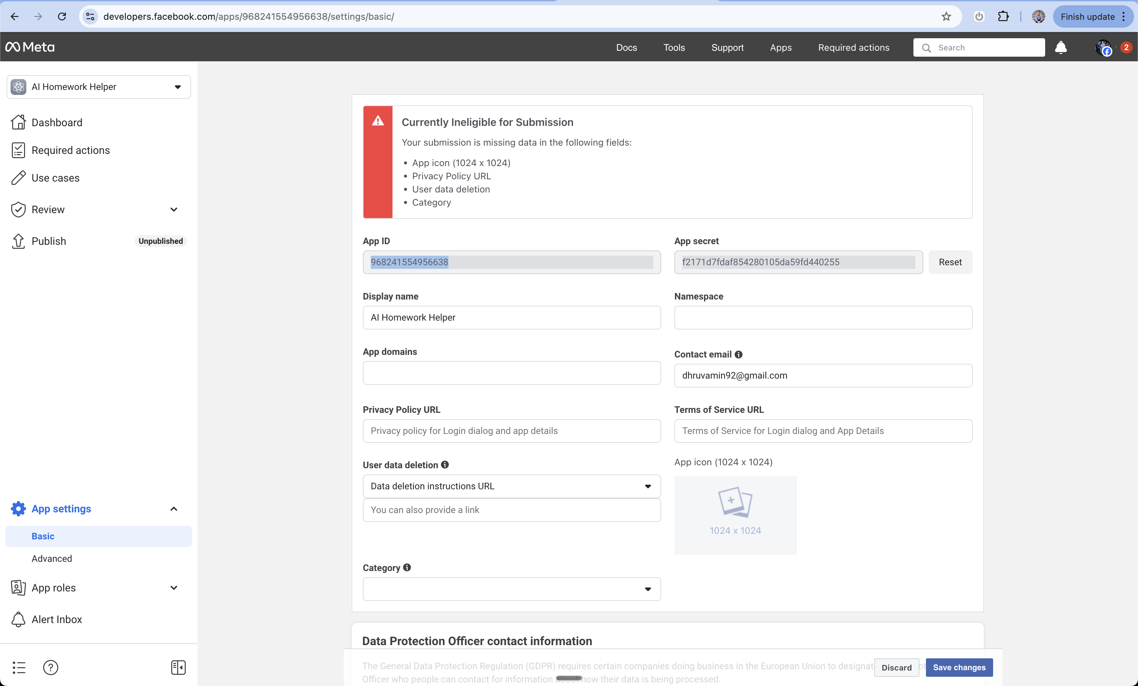The width and height of the screenshot is (1138, 686).
Task: Click the Use cases pencil icon
Action: 18,178
